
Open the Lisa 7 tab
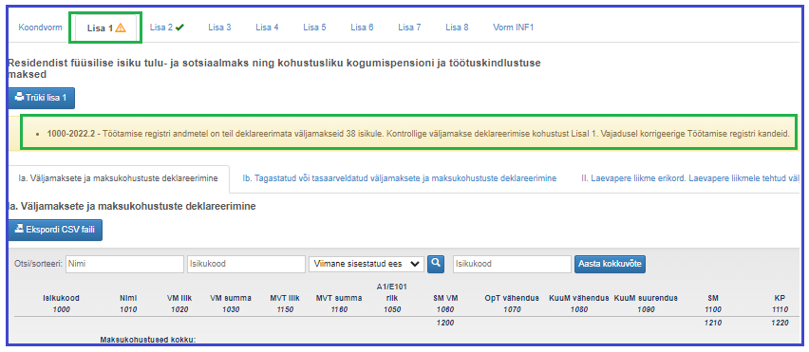(x=409, y=28)
